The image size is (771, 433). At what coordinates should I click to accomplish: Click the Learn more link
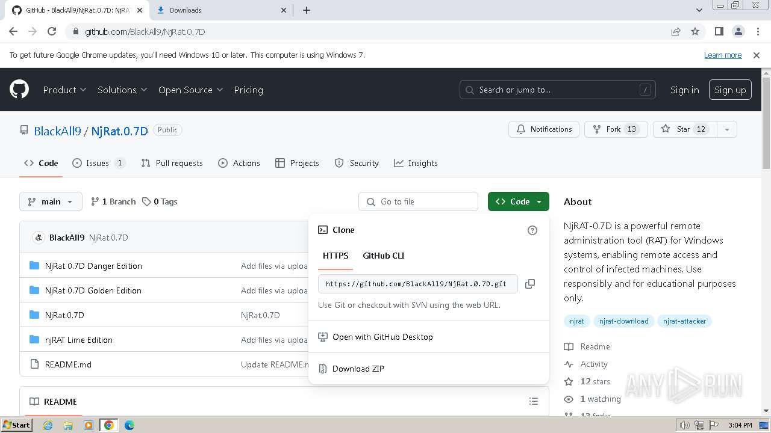[x=723, y=55]
